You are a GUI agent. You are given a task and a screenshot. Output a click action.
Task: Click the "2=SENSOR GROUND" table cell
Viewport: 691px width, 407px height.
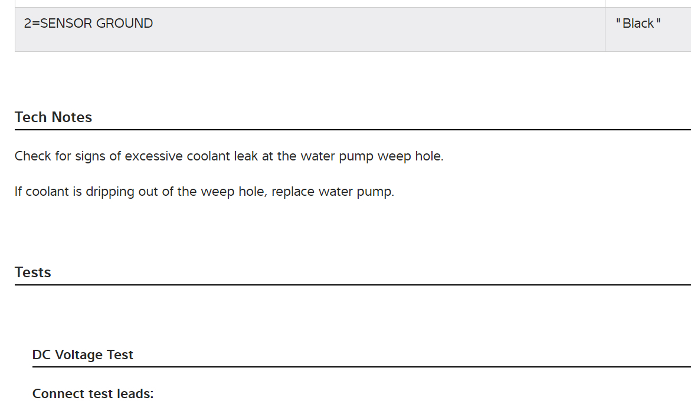click(x=310, y=29)
